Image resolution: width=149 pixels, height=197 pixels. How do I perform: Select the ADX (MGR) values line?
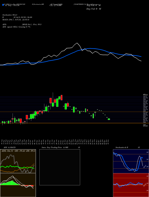(x=22, y=24)
